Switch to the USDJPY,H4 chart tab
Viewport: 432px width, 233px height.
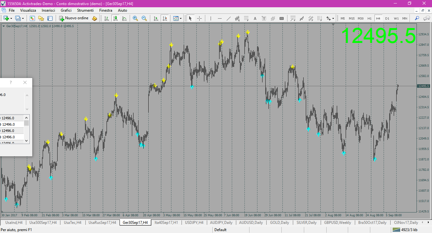click(194, 223)
